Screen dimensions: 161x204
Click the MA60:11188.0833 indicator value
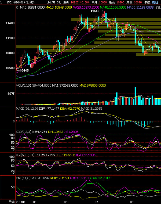(x=140, y=8)
